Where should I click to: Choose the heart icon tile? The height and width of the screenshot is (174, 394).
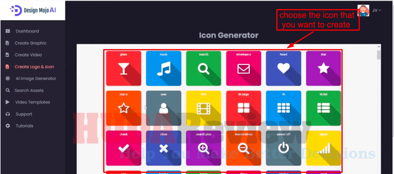point(284,68)
